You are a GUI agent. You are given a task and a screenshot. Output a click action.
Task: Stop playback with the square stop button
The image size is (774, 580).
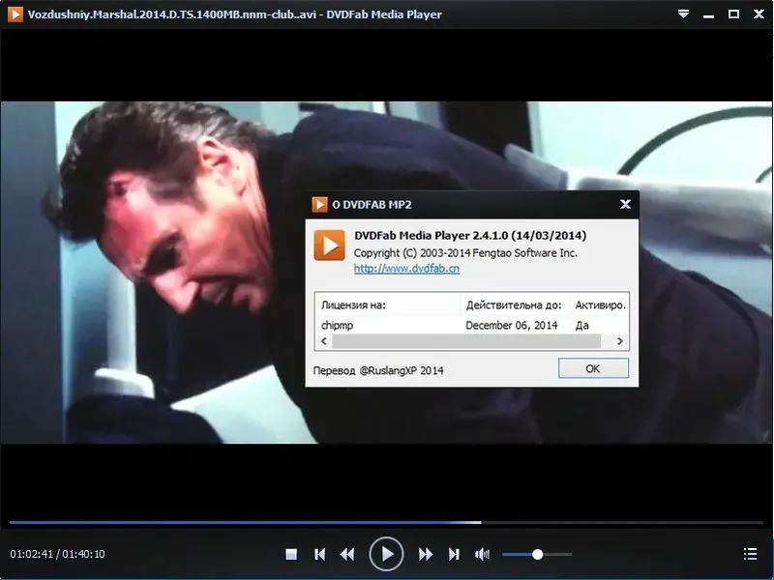click(x=291, y=554)
